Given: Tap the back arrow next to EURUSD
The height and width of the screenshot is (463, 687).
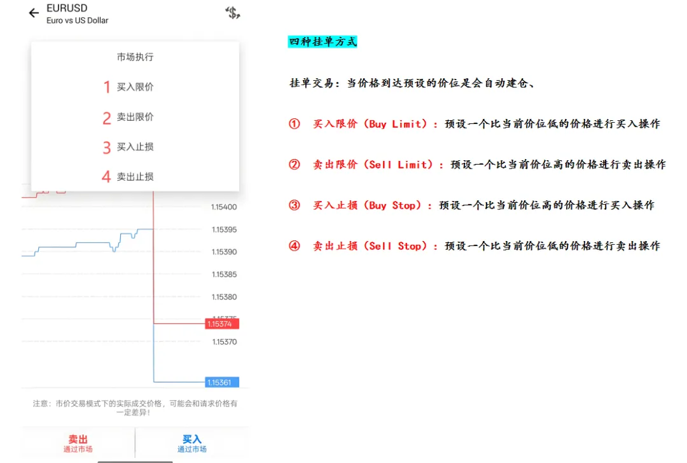Looking at the screenshot, I should coord(34,13).
